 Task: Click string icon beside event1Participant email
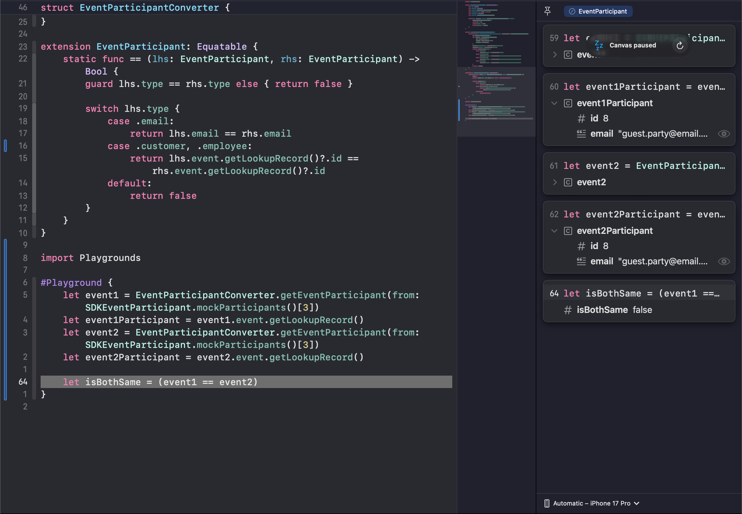pyautogui.click(x=581, y=134)
